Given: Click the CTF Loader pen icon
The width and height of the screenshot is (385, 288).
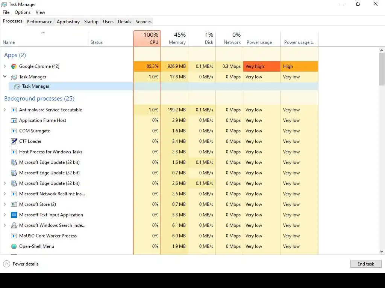Looking at the screenshot, I should point(14,141).
